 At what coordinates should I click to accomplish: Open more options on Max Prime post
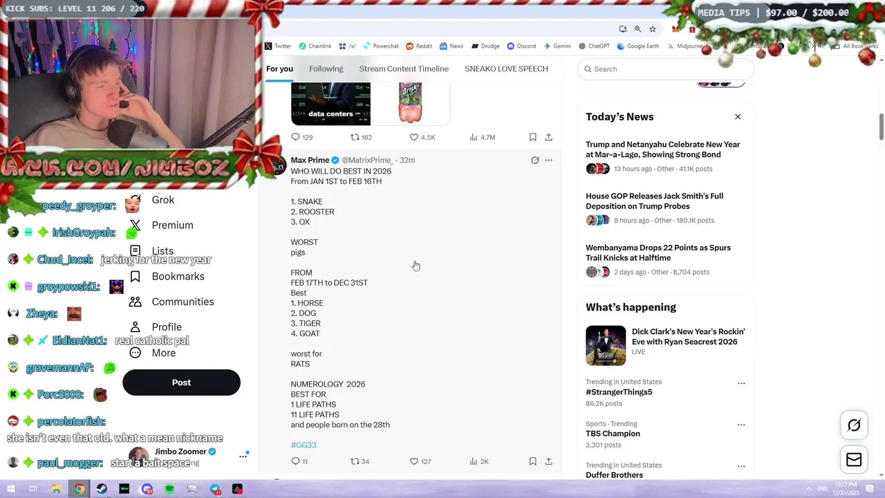548,160
